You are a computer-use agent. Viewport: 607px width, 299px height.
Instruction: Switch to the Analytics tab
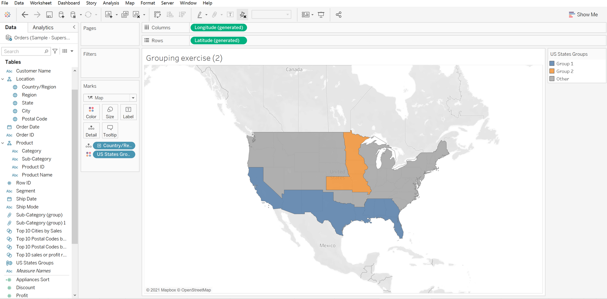[43, 28]
